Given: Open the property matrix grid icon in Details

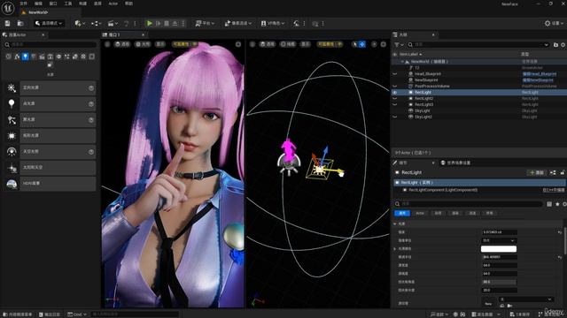Looking at the screenshot, I should pyautogui.click(x=549, y=204).
